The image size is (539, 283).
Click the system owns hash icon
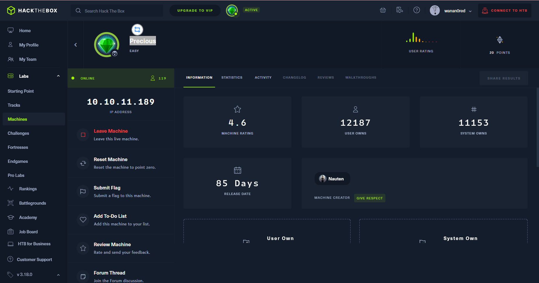coord(474,109)
